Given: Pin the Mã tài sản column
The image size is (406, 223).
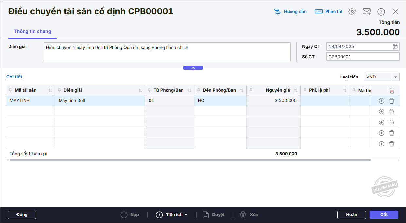Looking at the screenshot, I should [11, 90].
